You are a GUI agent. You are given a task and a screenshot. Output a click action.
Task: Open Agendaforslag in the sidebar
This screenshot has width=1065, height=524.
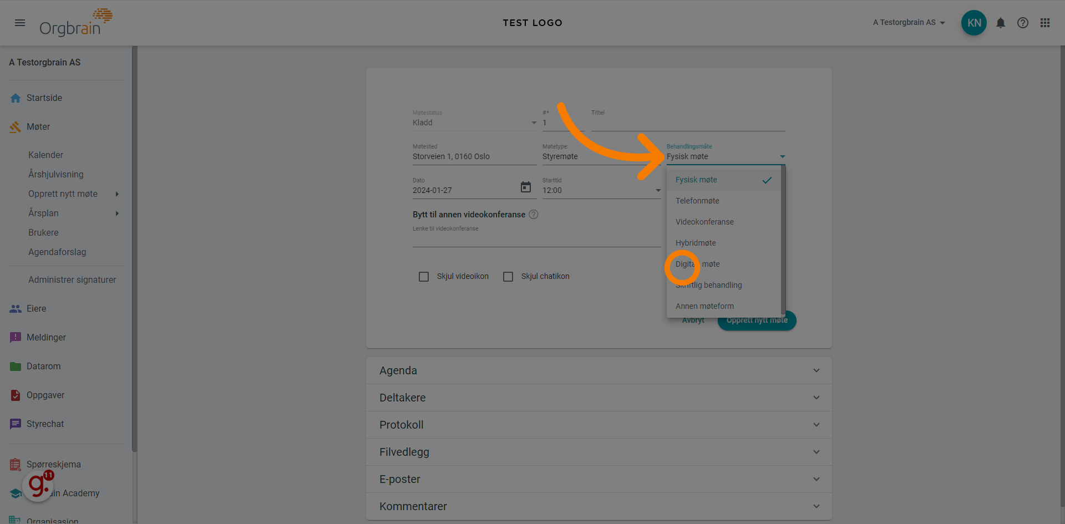pos(57,252)
